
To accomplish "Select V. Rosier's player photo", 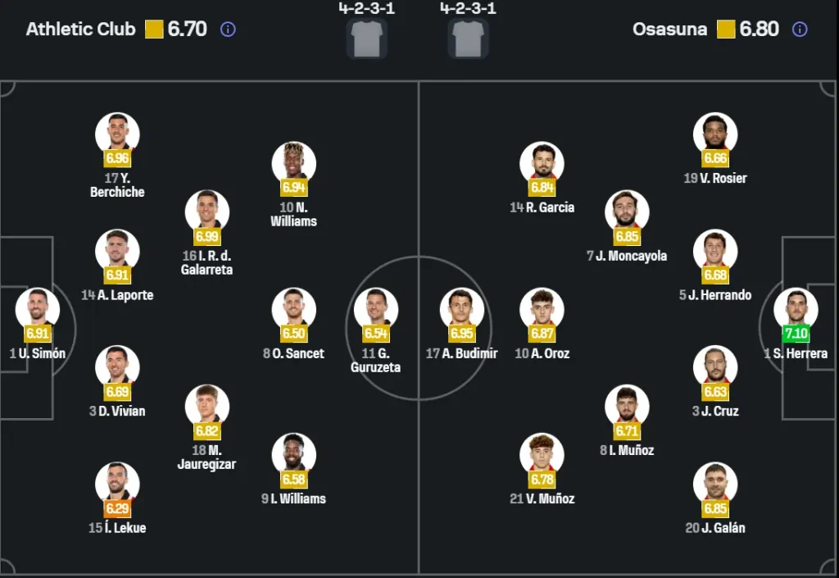I will pos(714,133).
